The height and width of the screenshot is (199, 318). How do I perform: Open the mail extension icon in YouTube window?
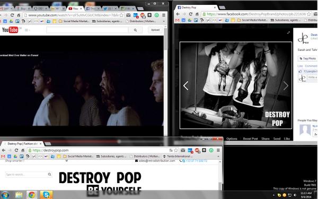(x=128, y=15)
